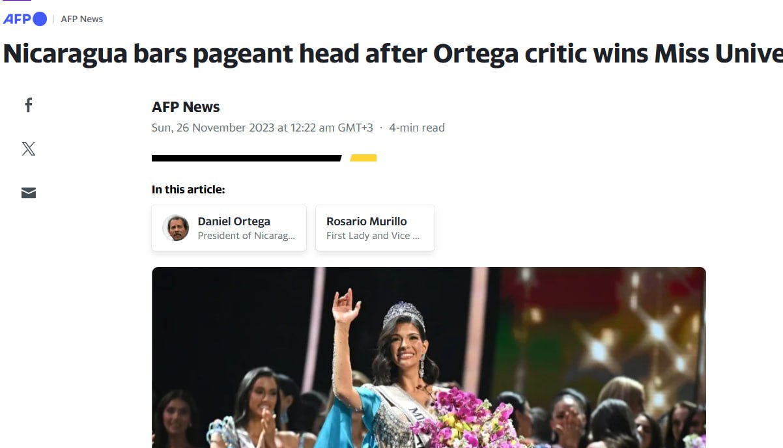The width and height of the screenshot is (783, 448).
Task: Click the 'In this article:' label
Action: point(188,189)
